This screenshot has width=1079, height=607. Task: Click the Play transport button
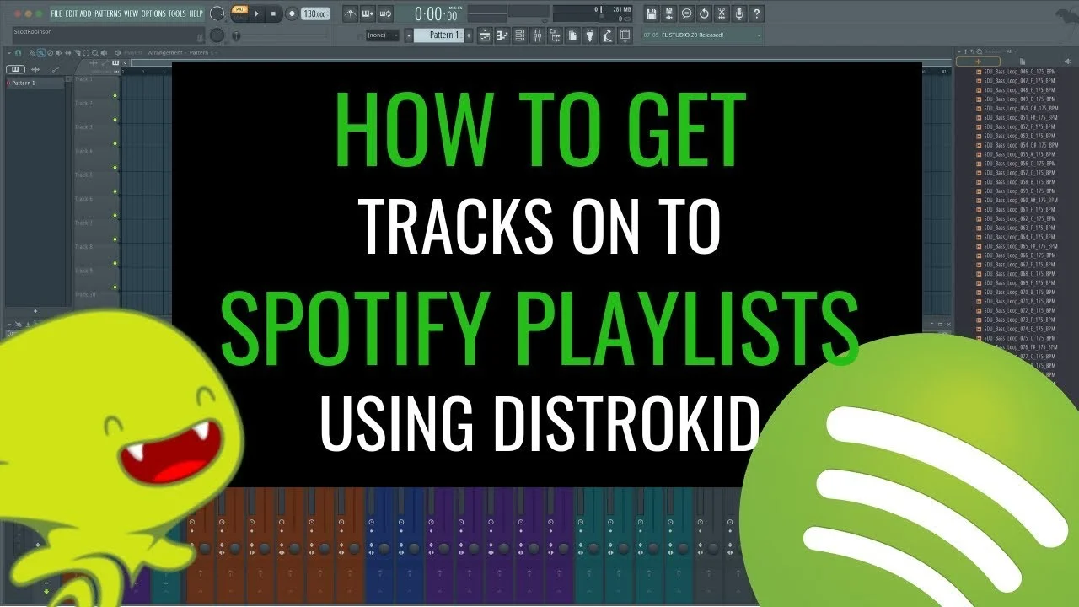256,13
